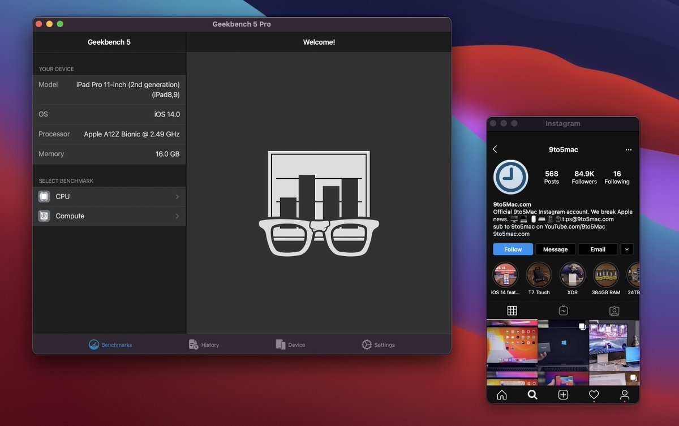Go back using the back arrow
This screenshot has width=679, height=426.
click(495, 149)
